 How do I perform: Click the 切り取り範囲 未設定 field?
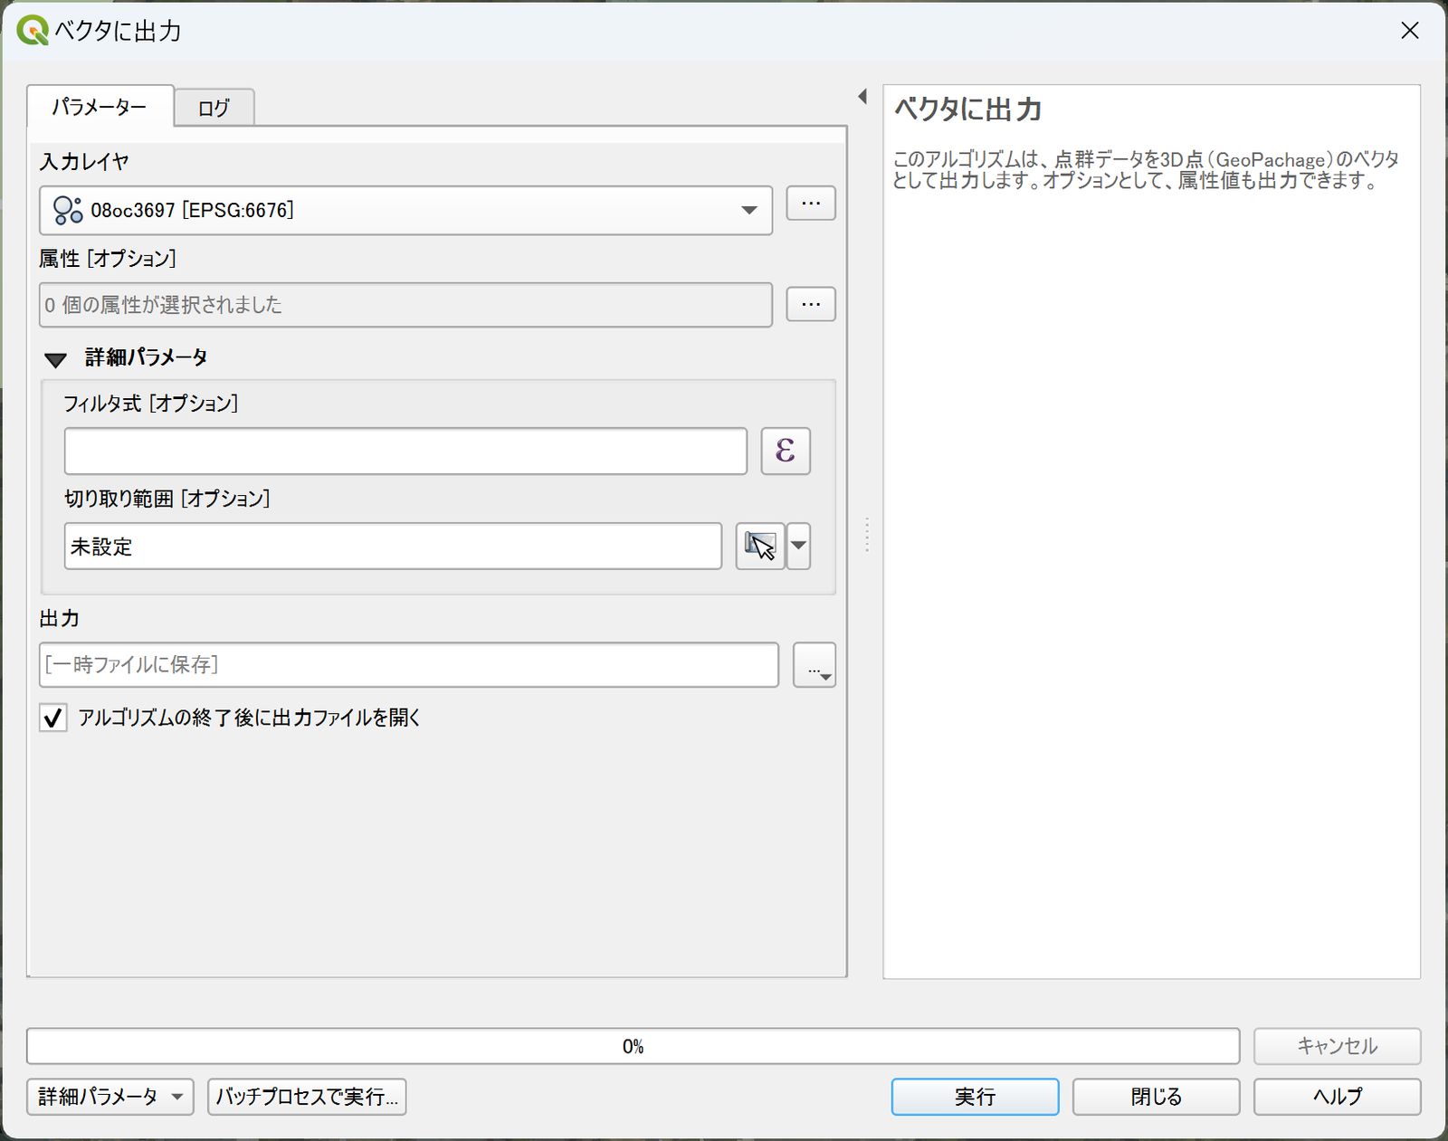point(393,546)
